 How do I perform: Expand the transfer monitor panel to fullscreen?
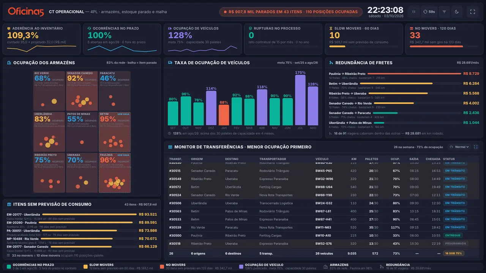[x=476, y=147]
